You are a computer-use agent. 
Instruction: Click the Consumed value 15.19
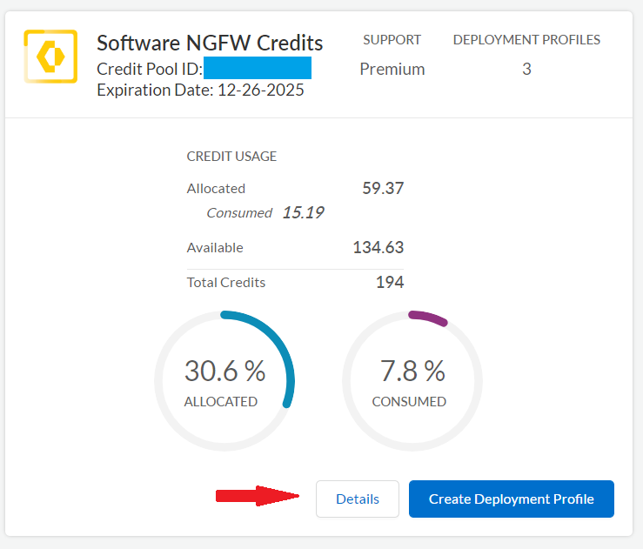coord(303,212)
